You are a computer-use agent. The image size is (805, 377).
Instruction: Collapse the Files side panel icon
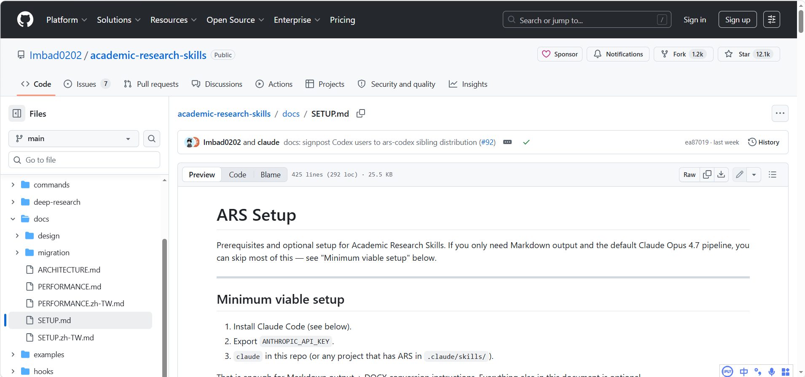[17, 113]
